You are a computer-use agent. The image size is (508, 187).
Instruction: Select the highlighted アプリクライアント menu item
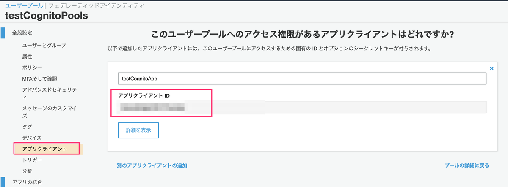pyautogui.click(x=47, y=149)
